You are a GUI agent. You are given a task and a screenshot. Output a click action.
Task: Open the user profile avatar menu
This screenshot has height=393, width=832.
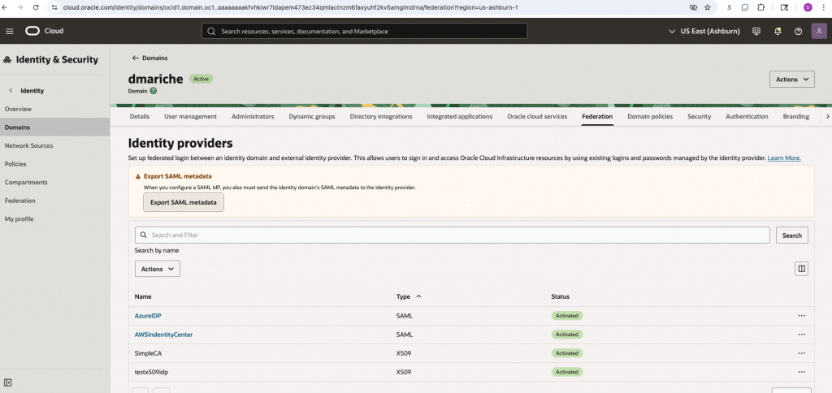[x=818, y=31]
